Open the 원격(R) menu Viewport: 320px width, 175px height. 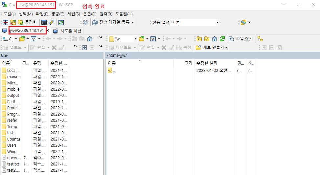106,14
